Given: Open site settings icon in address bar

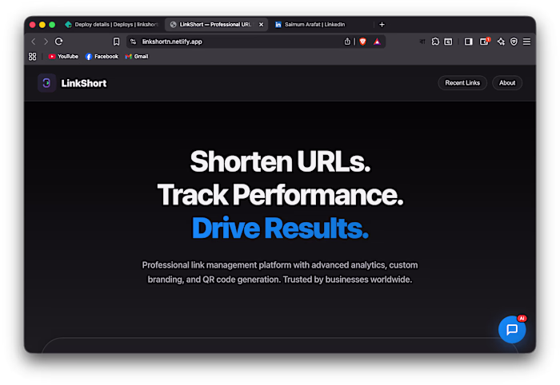Looking at the screenshot, I should (x=134, y=42).
